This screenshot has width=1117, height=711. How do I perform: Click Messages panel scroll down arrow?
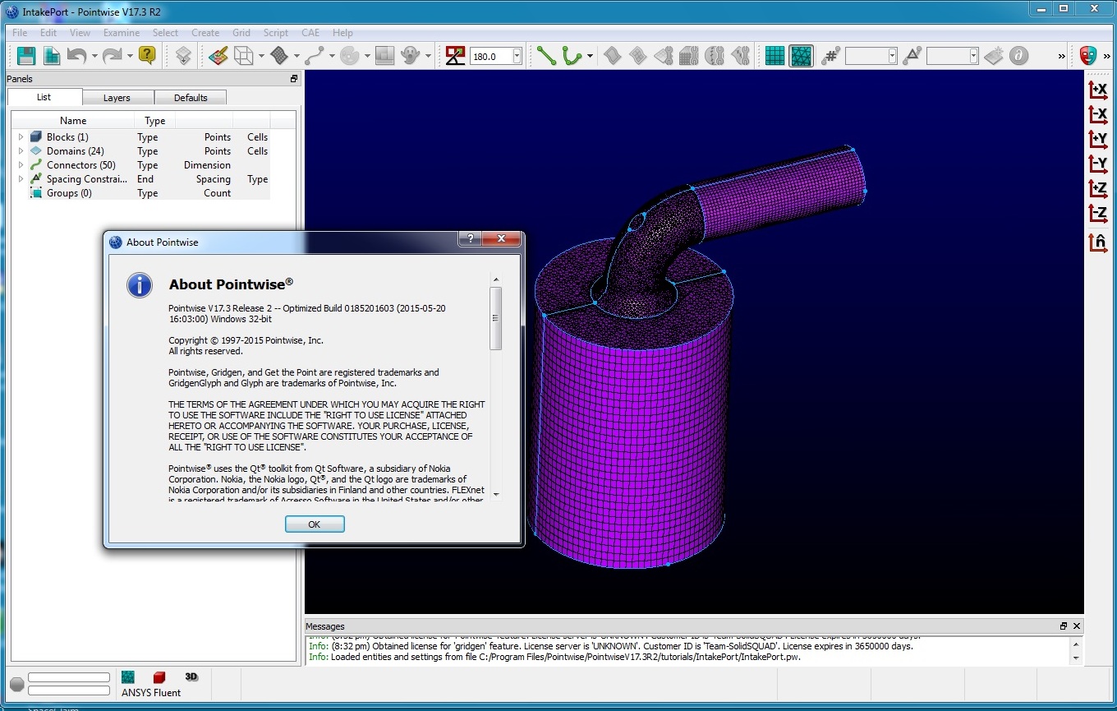coord(1076,658)
